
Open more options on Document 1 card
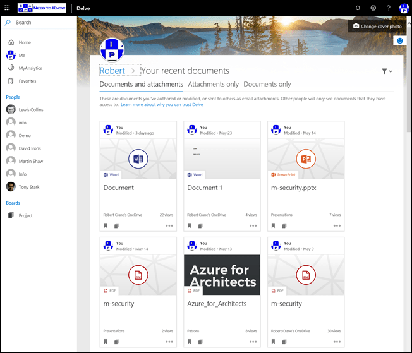click(x=253, y=225)
